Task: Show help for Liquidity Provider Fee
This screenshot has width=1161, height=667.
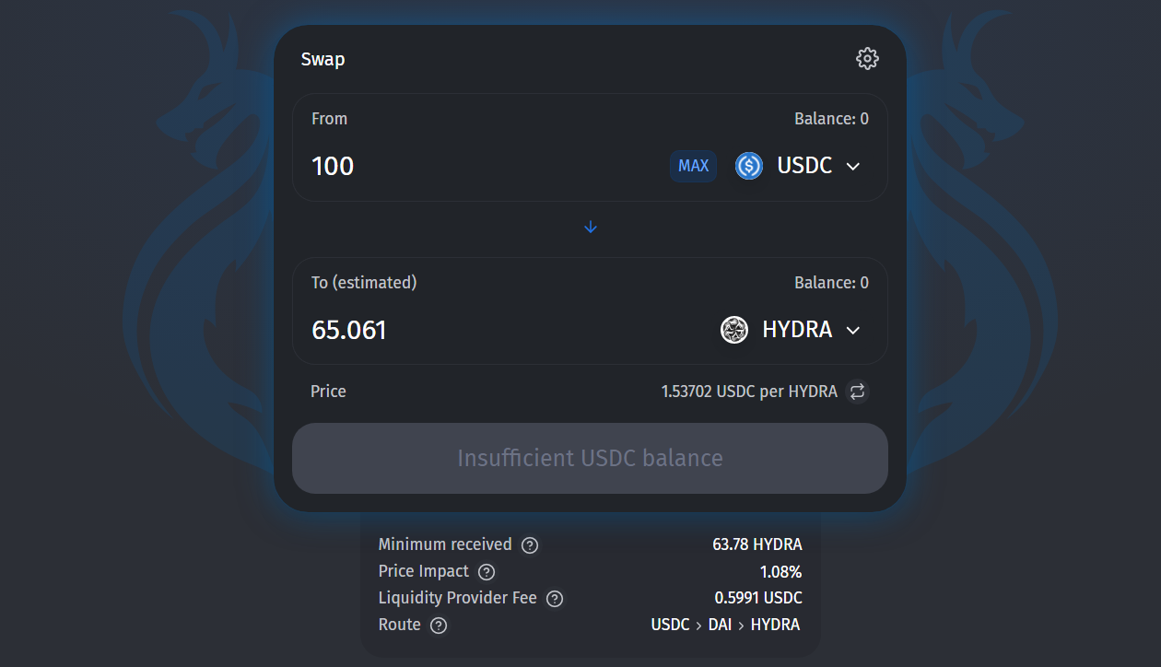Action: pyautogui.click(x=555, y=599)
